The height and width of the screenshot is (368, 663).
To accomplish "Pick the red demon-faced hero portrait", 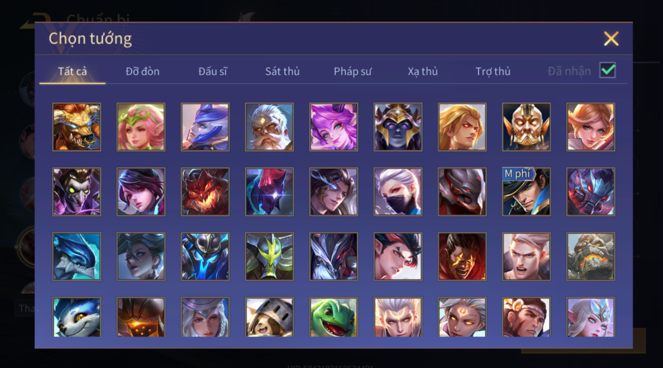I will (205, 192).
